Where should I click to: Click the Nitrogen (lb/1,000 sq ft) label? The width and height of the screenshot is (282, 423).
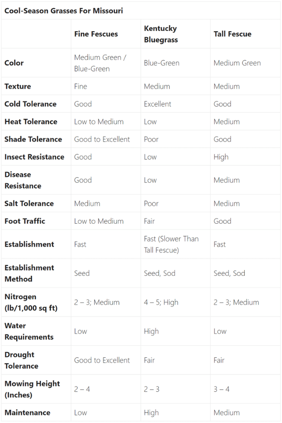31,302
